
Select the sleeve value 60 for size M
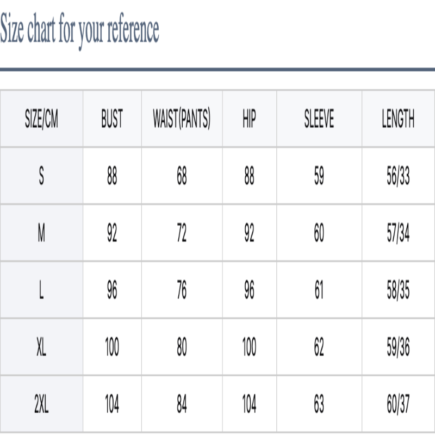[x=319, y=233]
